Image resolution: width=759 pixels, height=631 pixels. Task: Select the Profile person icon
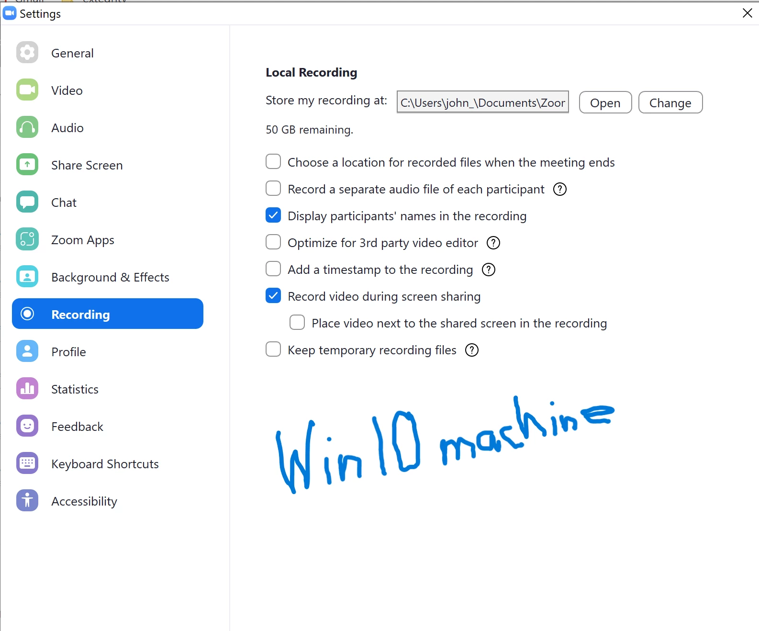point(27,351)
